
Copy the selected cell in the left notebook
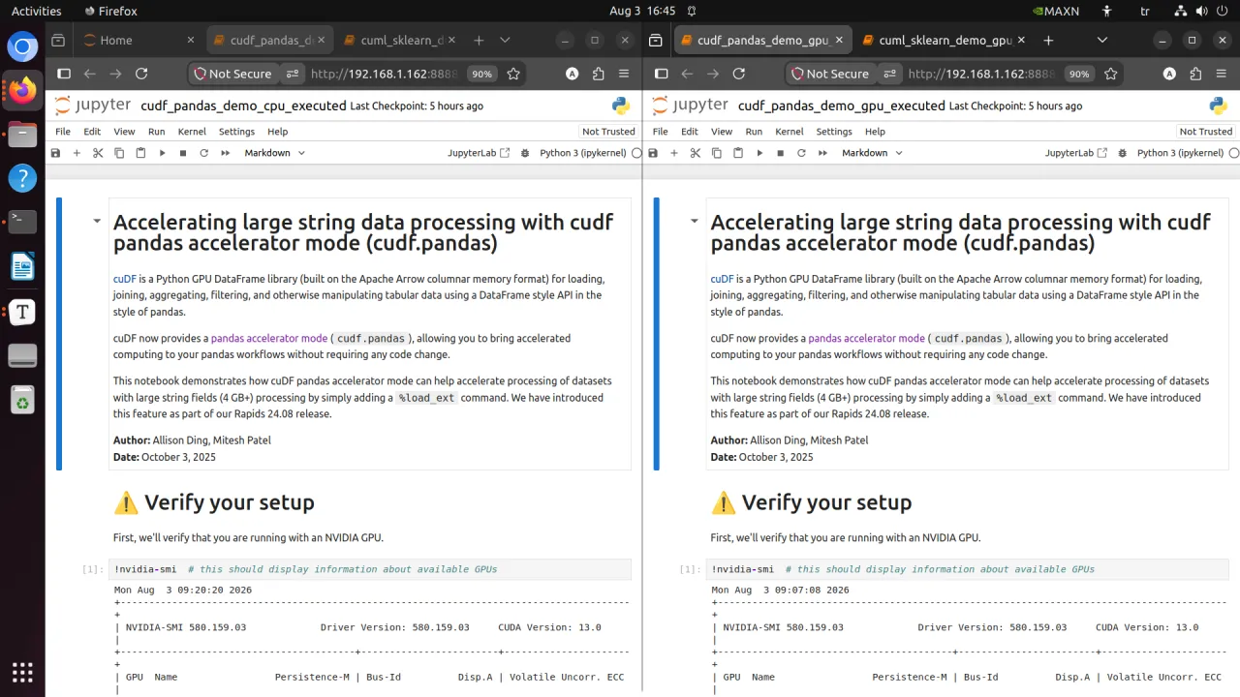pos(119,153)
